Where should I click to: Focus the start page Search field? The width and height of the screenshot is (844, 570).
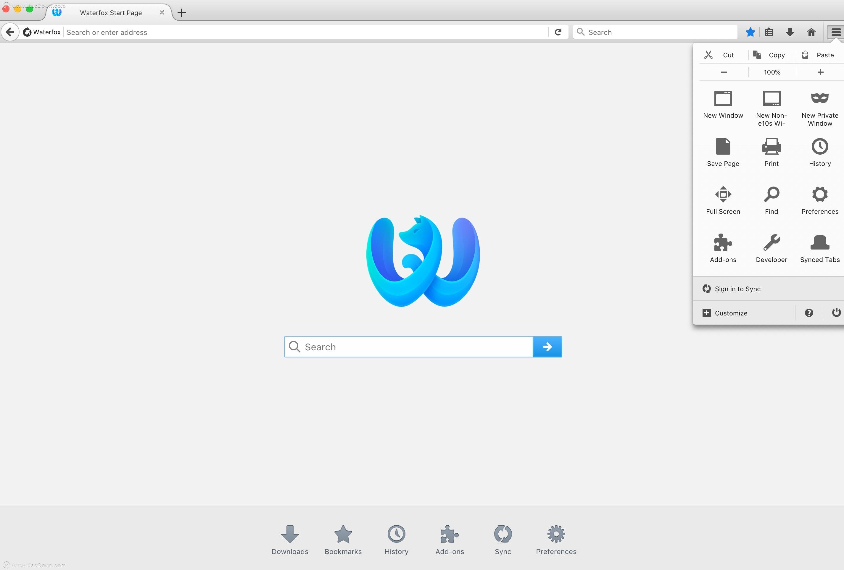[409, 347]
